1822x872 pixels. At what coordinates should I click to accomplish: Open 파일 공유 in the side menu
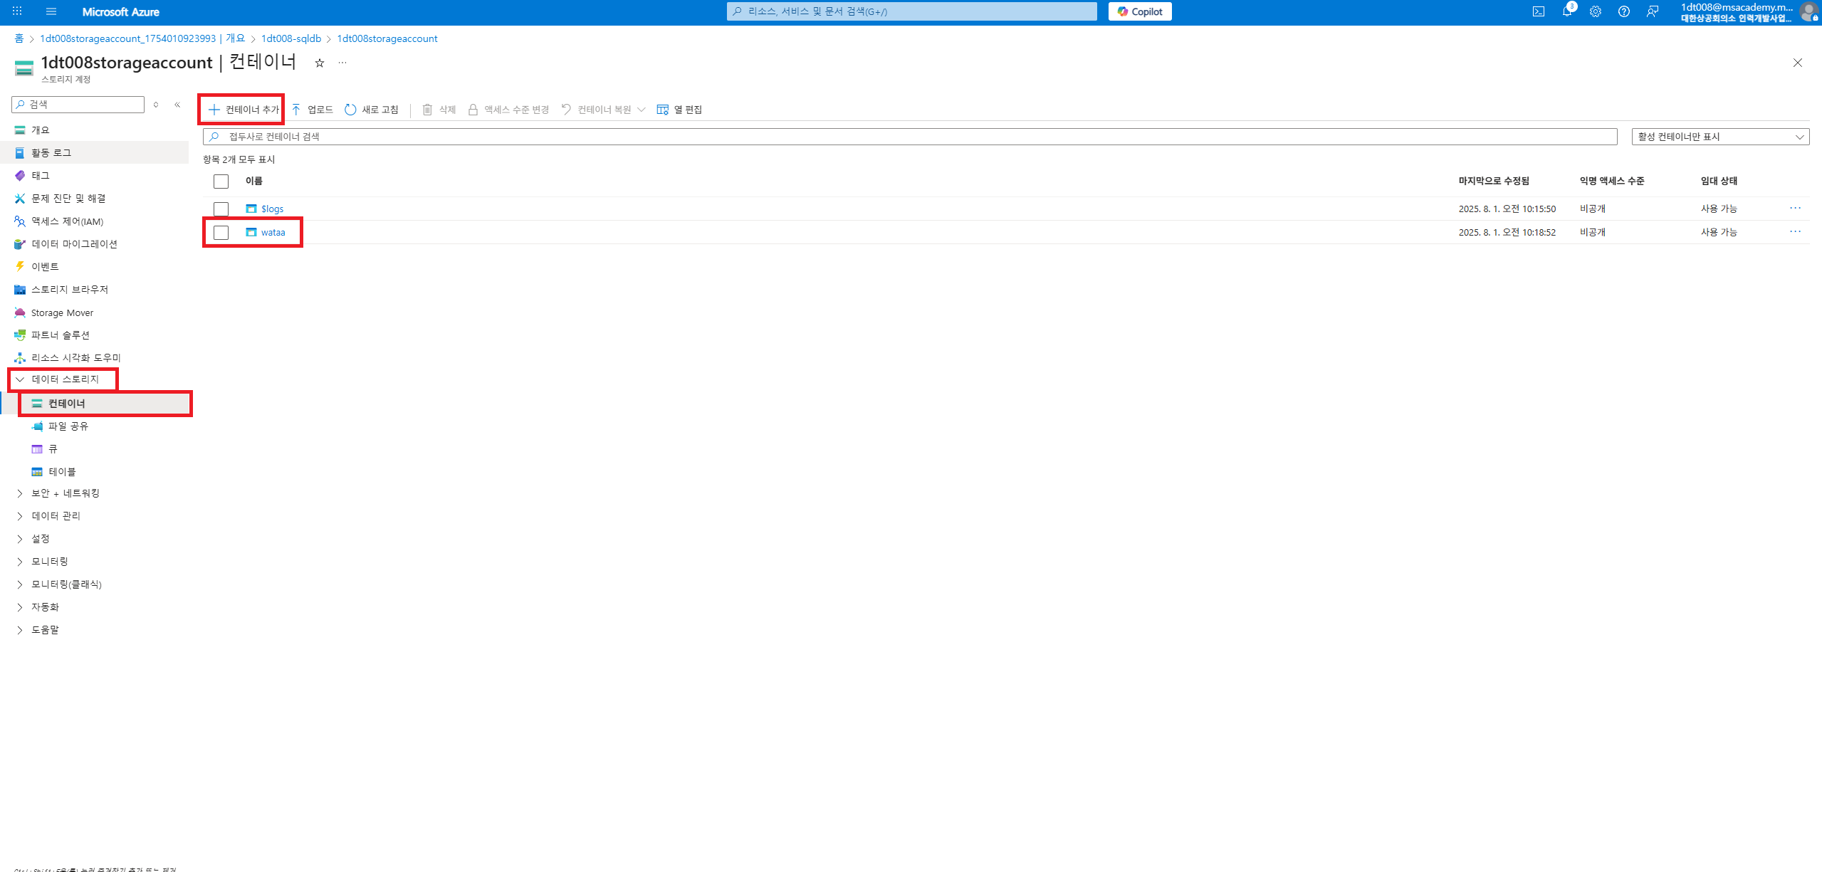click(x=68, y=426)
